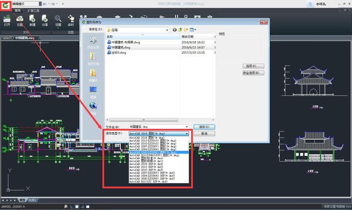Choose AutoCAD 2007 (LT2007) DXF option
This screenshot has height=210, width=352.
159,173
